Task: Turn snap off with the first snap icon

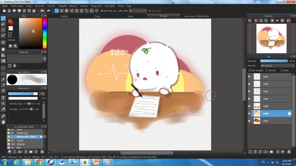Action: [57, 11]
